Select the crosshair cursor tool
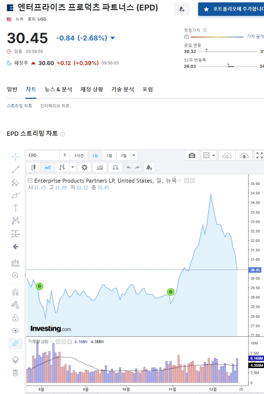The height and width of the screenshot is (394, 264). point(15,156)
